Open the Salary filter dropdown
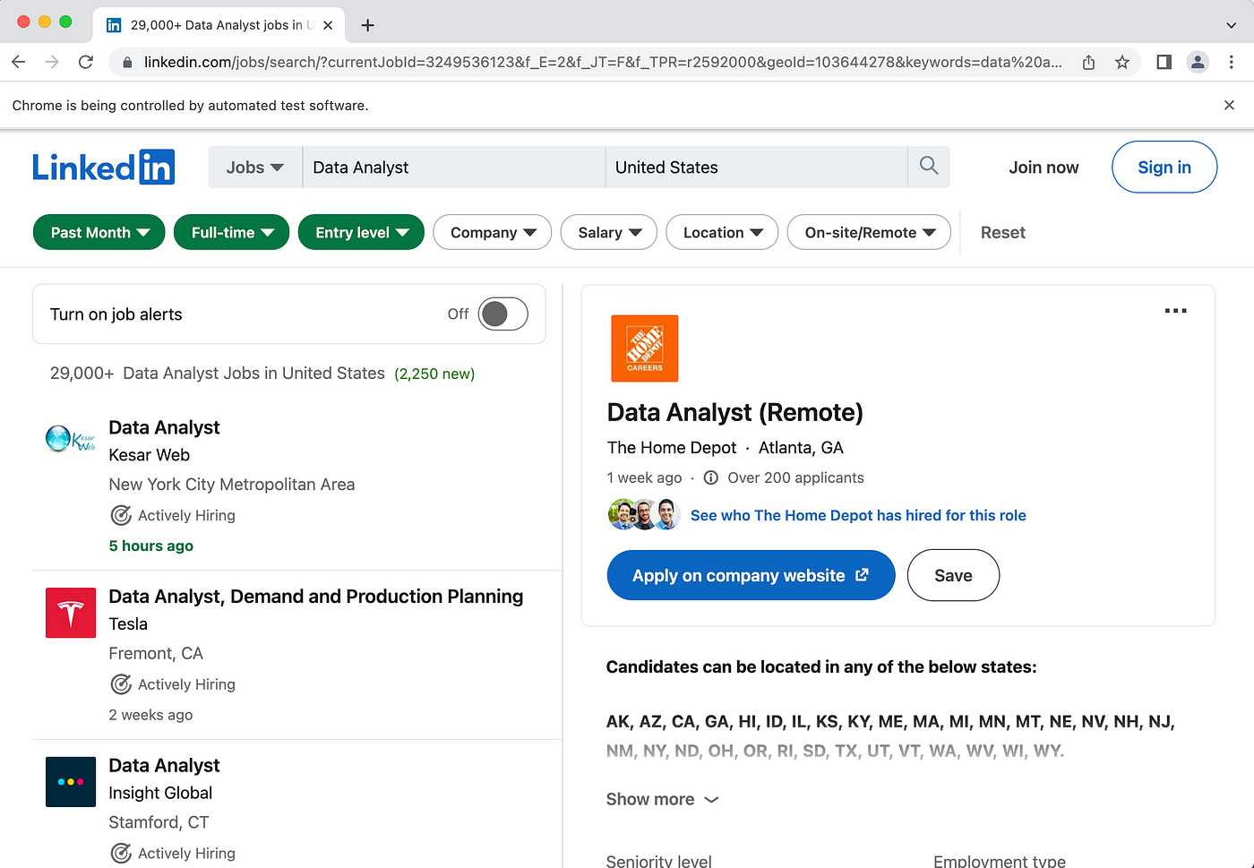1254x868 pixels. [609, 232]
